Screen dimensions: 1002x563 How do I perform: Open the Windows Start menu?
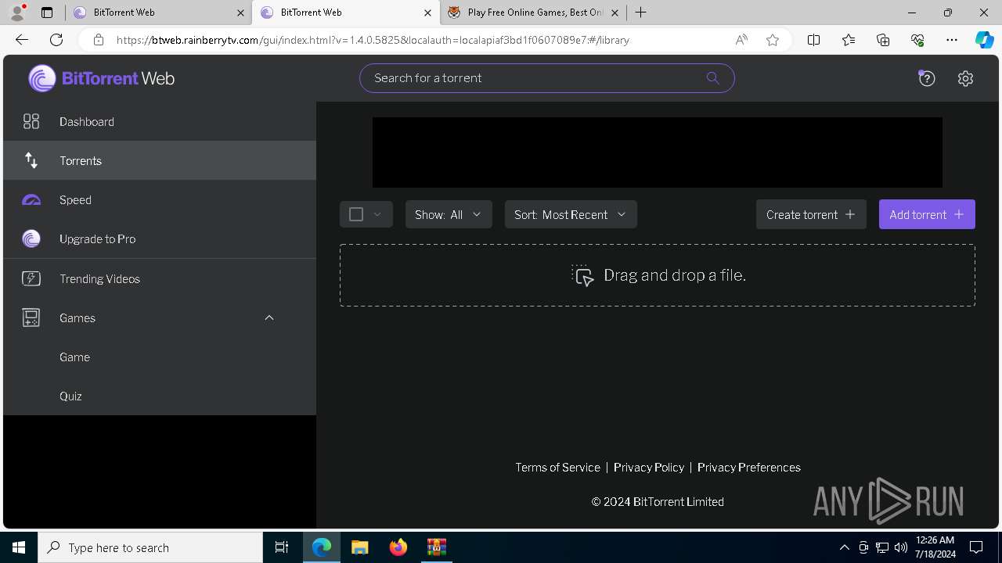click(x=19, y=547)
